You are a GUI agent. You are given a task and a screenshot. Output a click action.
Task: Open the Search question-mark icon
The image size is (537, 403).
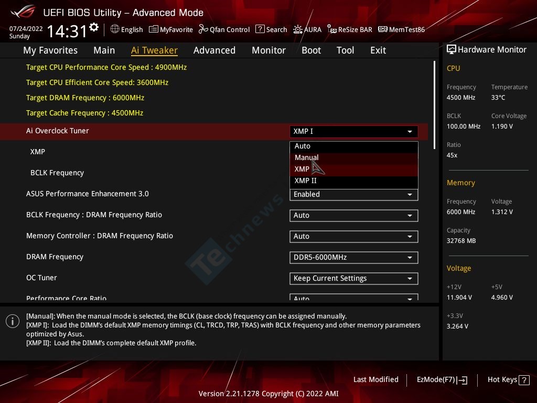coord(260,29)
